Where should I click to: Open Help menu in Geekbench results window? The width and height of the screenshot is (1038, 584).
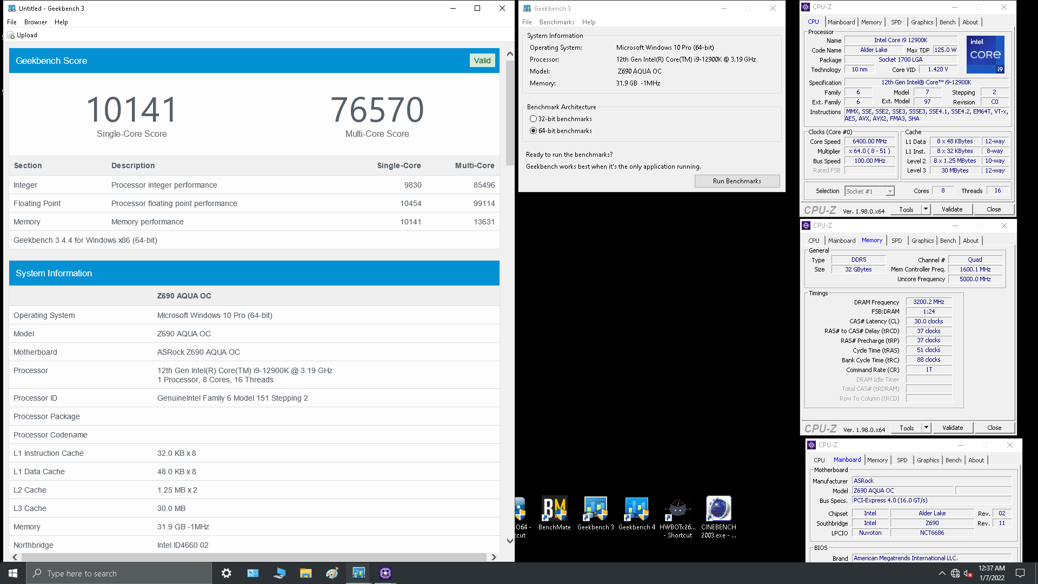tap(61, 22)
